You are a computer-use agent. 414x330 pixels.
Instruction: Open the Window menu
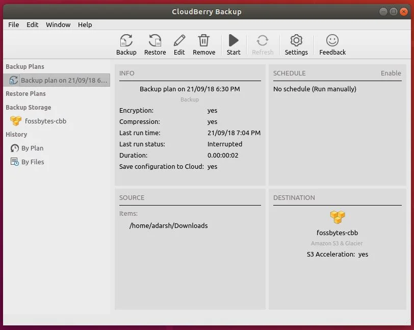[x=58, y=24]
